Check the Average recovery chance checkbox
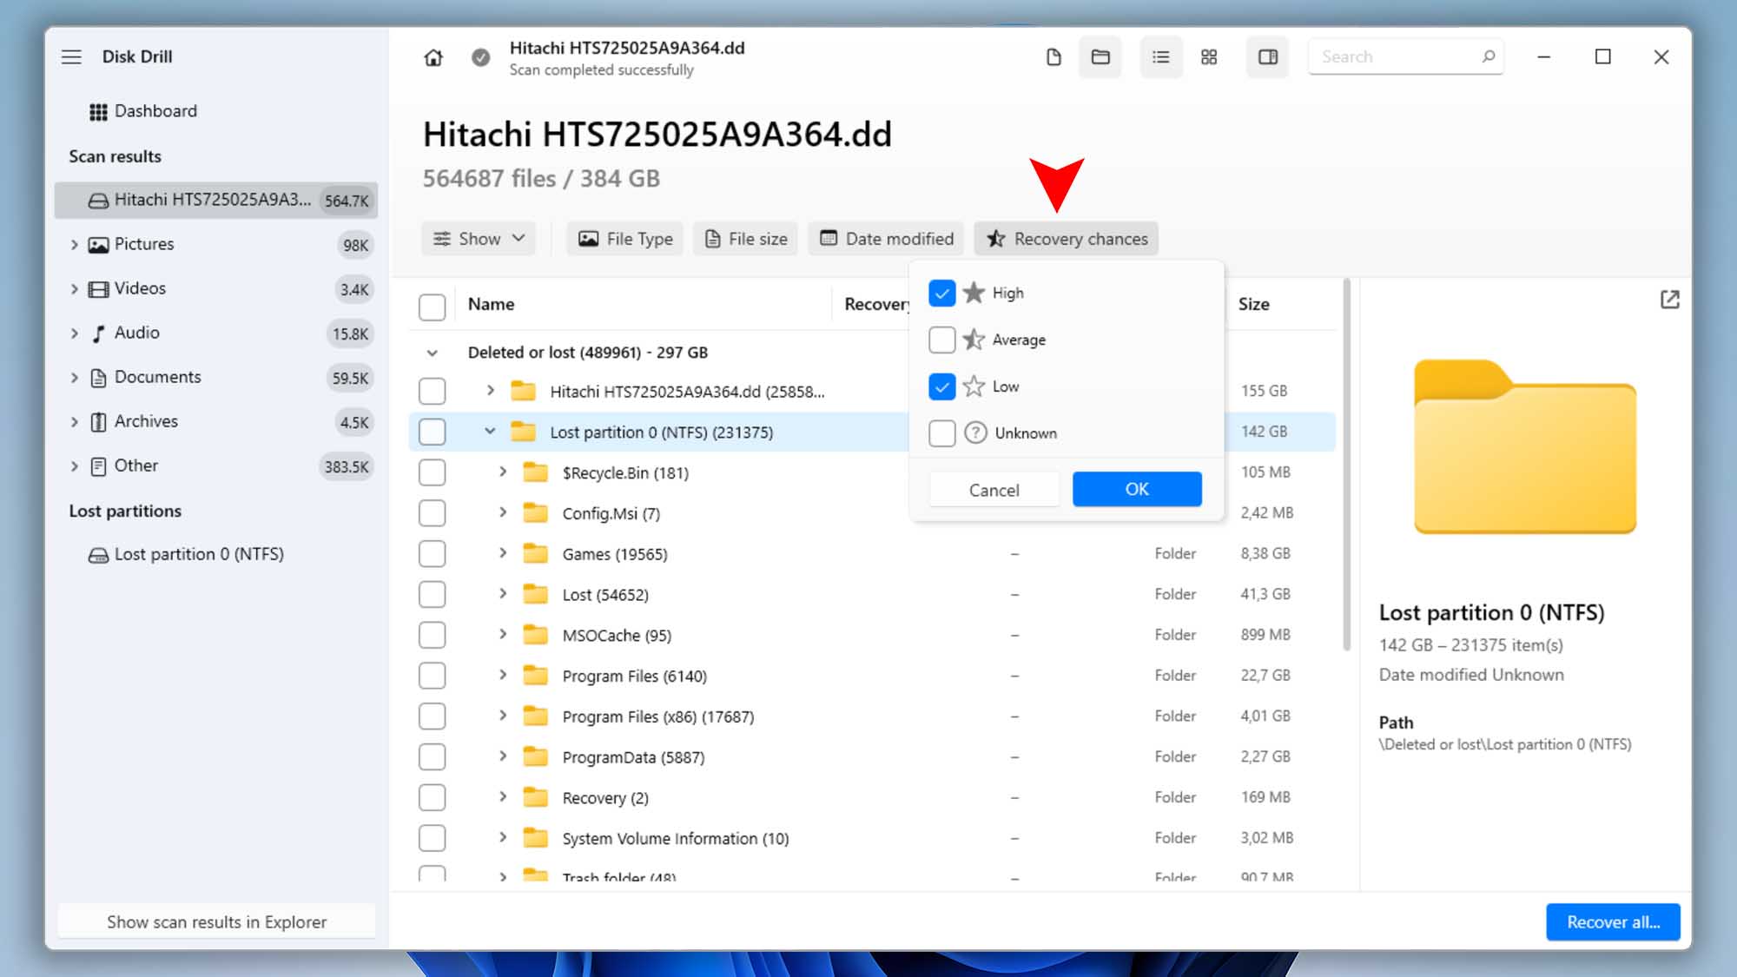Viewport: 1737px width, 977px height. pyautogui.click(x=941, y=340)
